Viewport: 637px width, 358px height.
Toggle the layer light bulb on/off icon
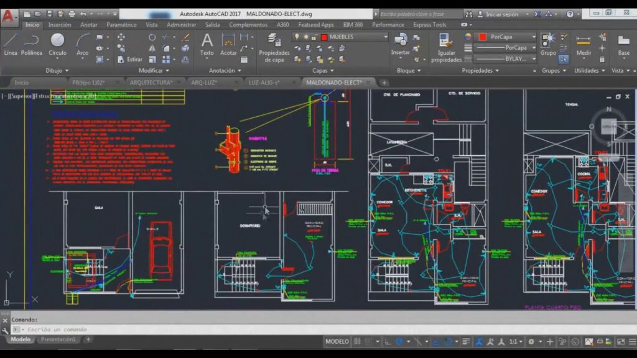click(x=297, y=37)
